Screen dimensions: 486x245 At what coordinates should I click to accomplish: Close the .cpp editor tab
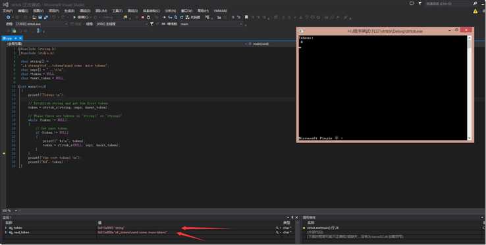pos(20,38)
